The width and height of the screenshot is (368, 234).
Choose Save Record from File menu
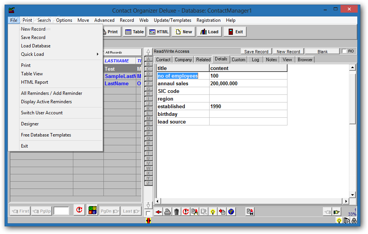pyautogui.click(x=33, y=37)
